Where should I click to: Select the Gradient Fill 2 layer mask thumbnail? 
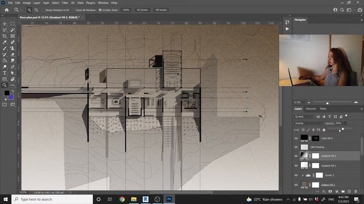(x=316, y=156)
